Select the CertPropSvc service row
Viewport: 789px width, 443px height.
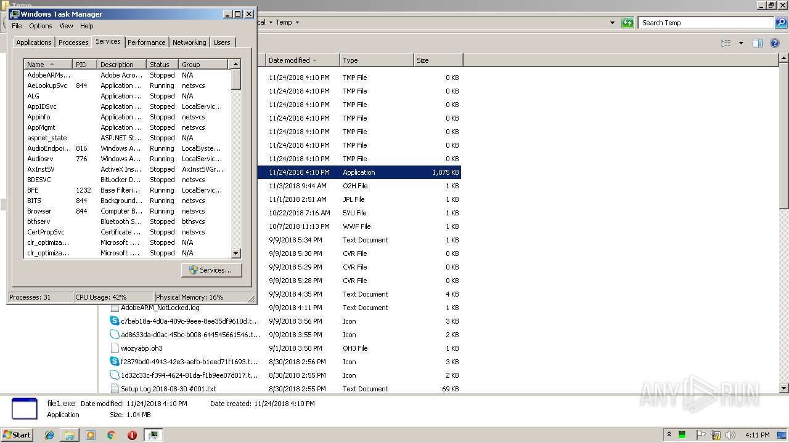127,232
